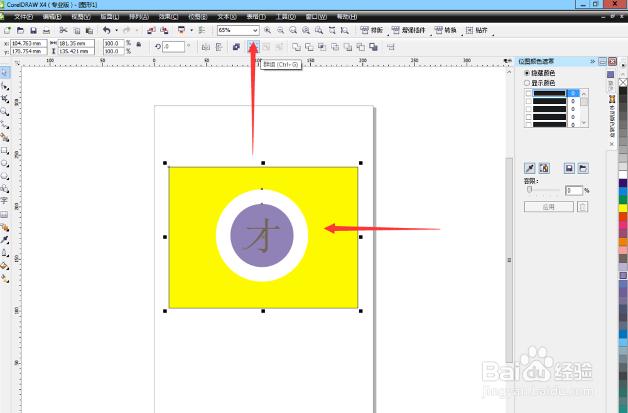
Task: Click the Save mask floppy icon
Action: coord(569,168)
